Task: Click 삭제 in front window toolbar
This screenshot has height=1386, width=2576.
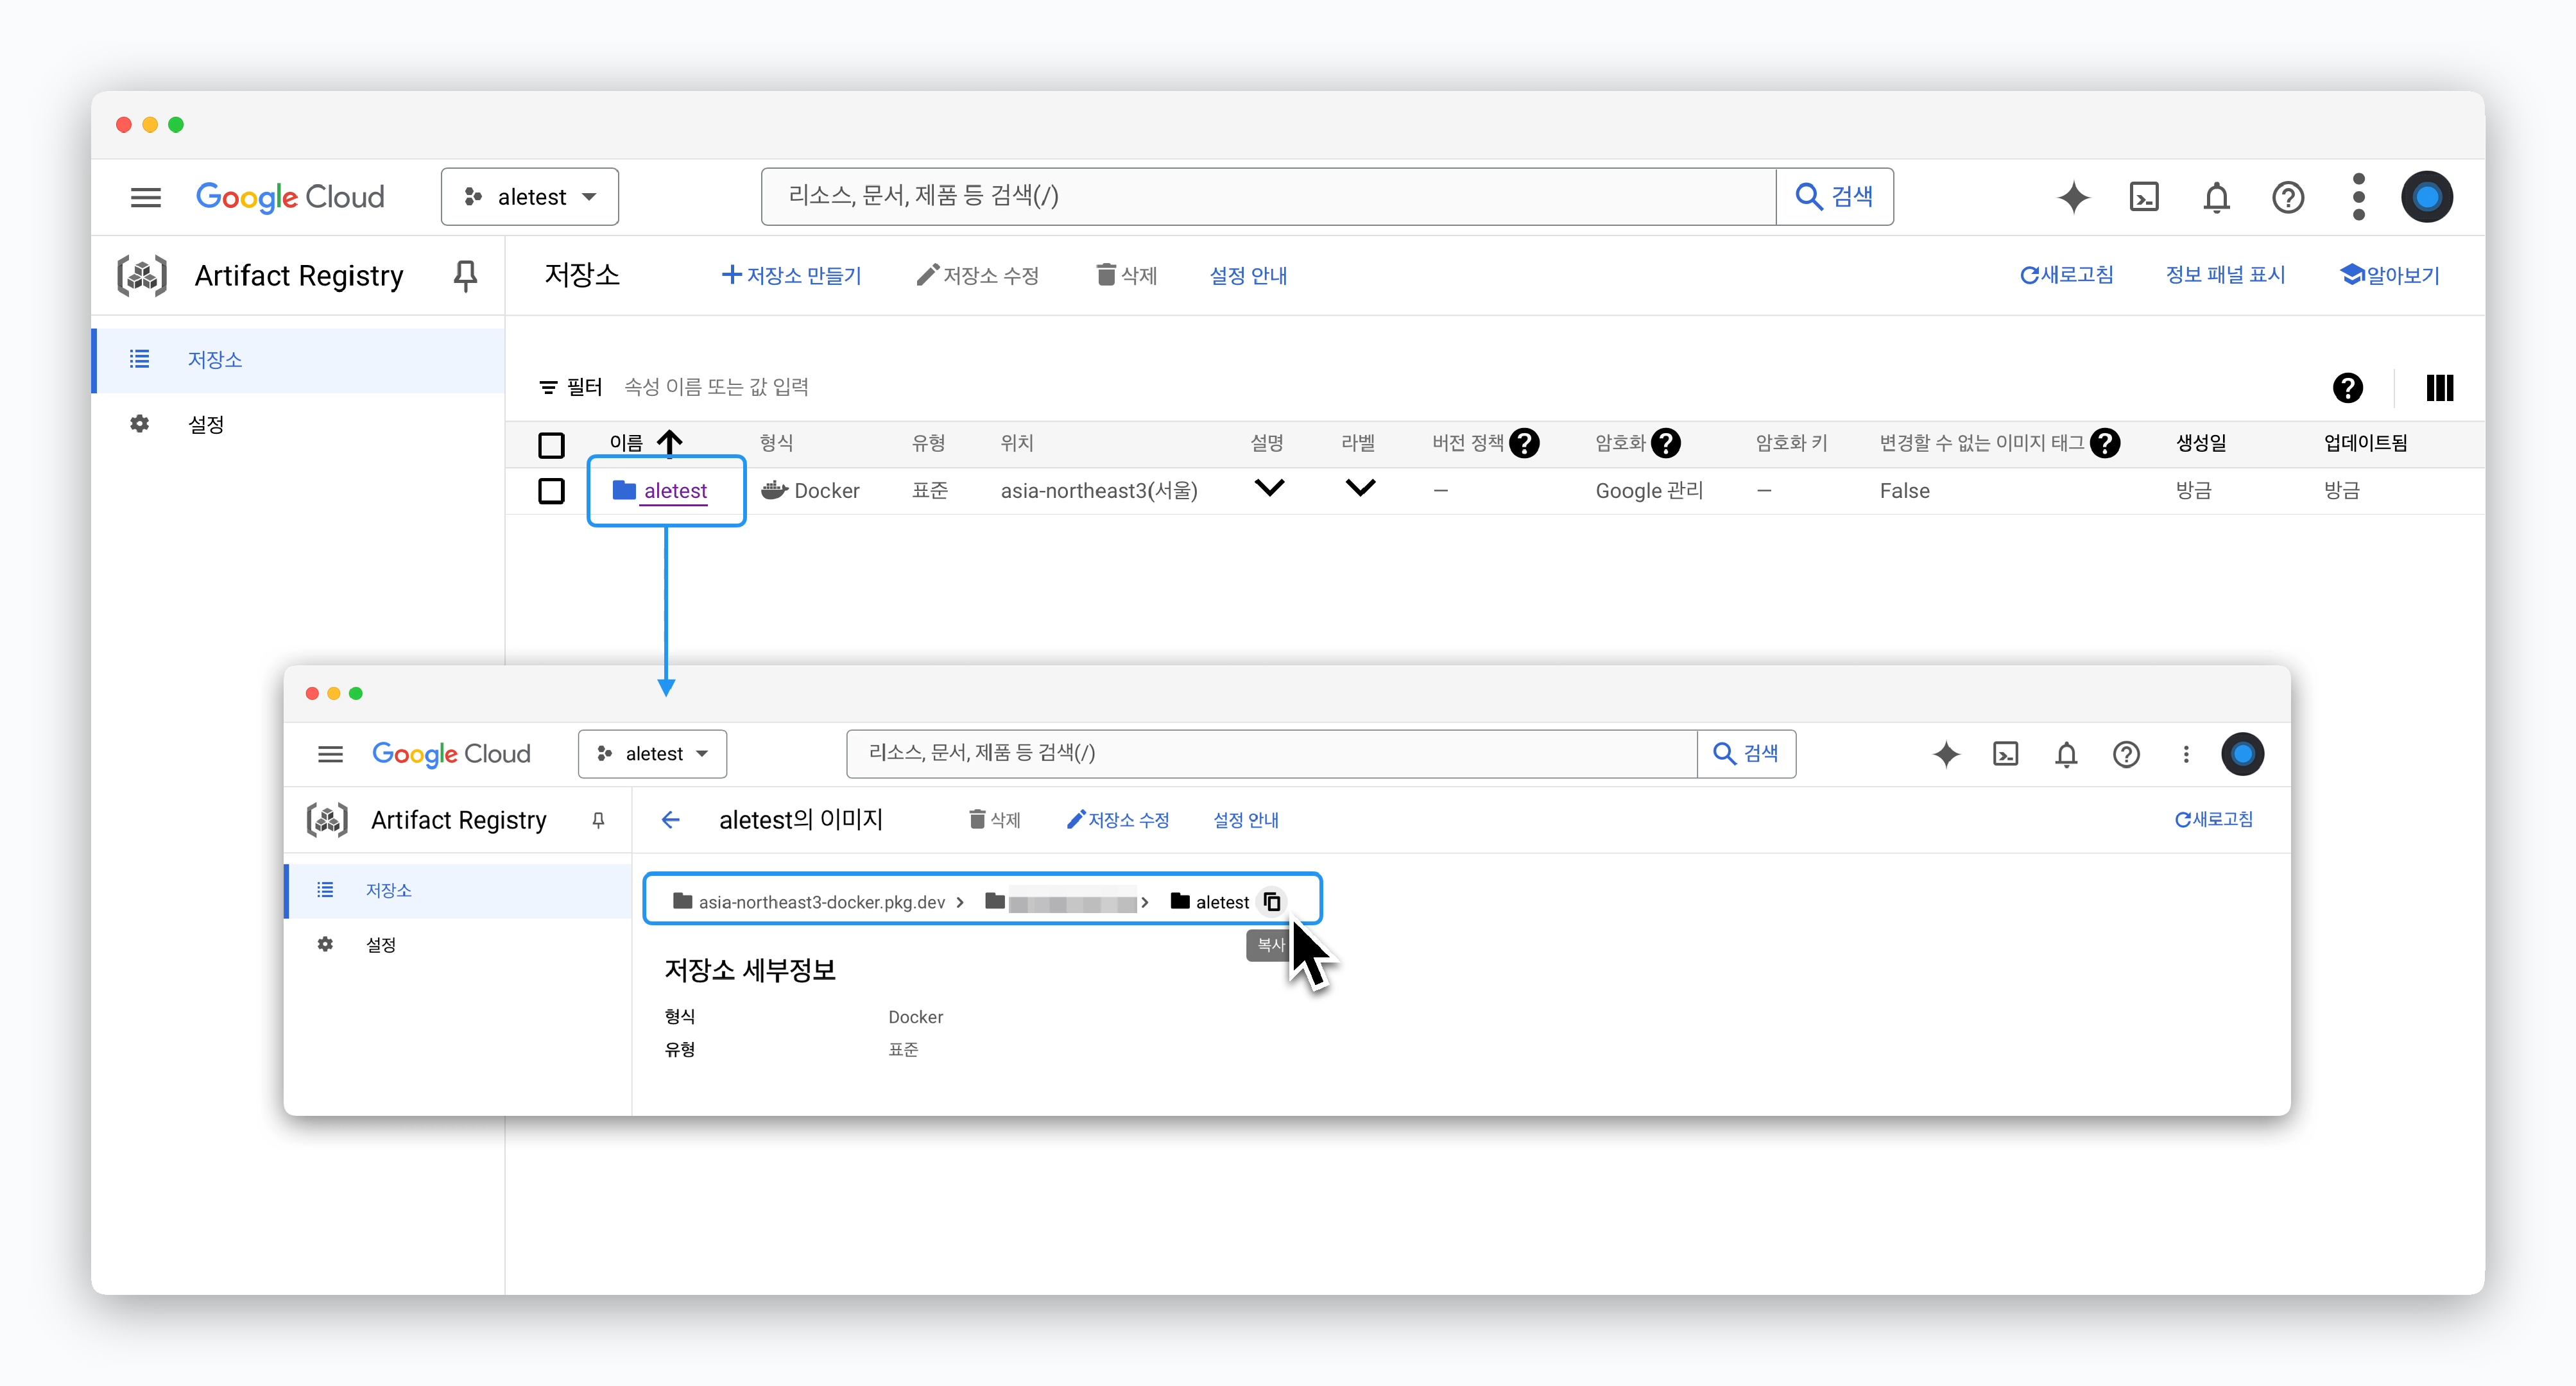Action: tap(994, 820)
